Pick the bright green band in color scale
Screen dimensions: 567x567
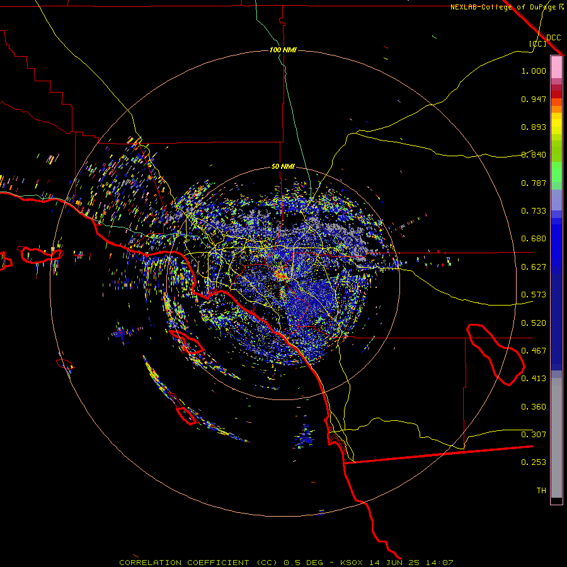click(x=556, y=172)
